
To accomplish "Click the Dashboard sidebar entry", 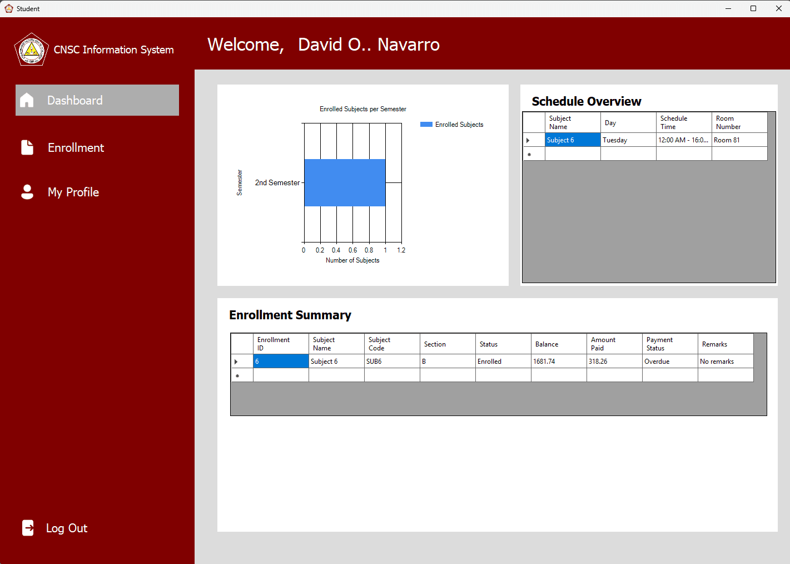I will click(x=75, y=100).
